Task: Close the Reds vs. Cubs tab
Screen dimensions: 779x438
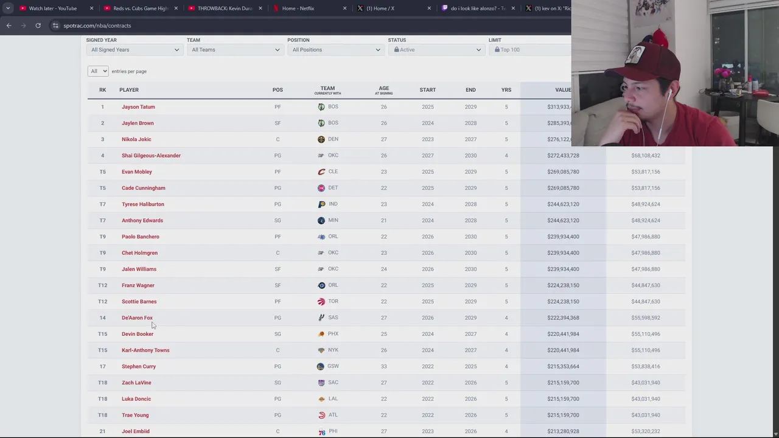Action: [x=176, y=9]
